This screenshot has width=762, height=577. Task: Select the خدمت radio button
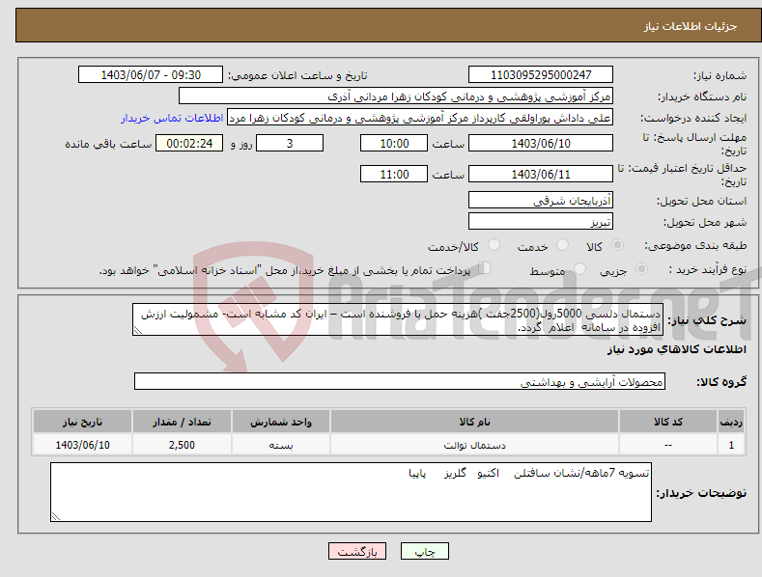pyautogui.click(x=562, y=245)
